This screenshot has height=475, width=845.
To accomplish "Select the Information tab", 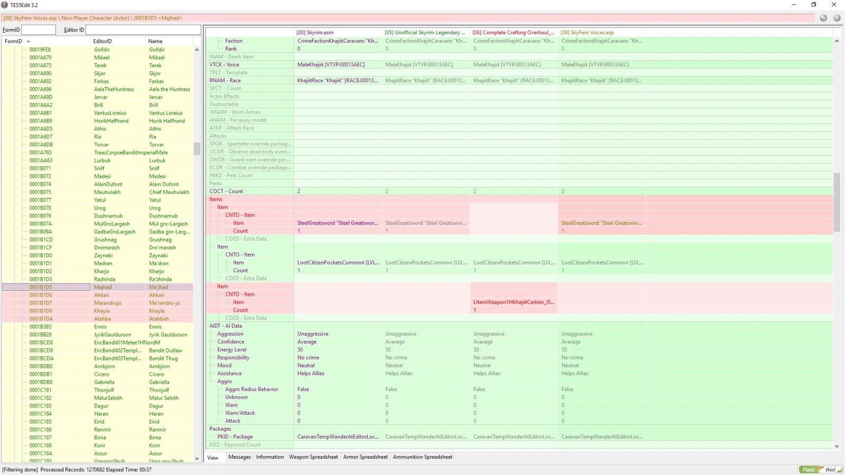I will [270, 457].
